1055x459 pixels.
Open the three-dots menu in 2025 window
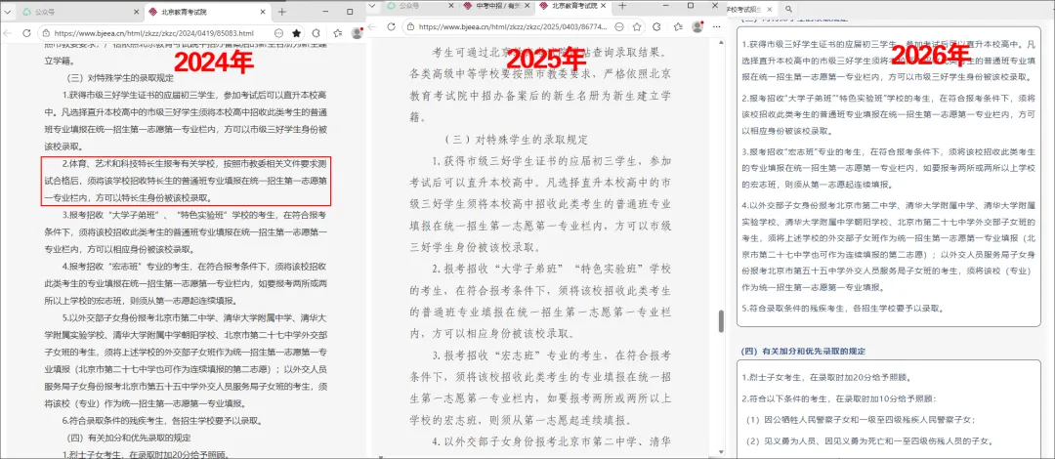click(717, 27)
